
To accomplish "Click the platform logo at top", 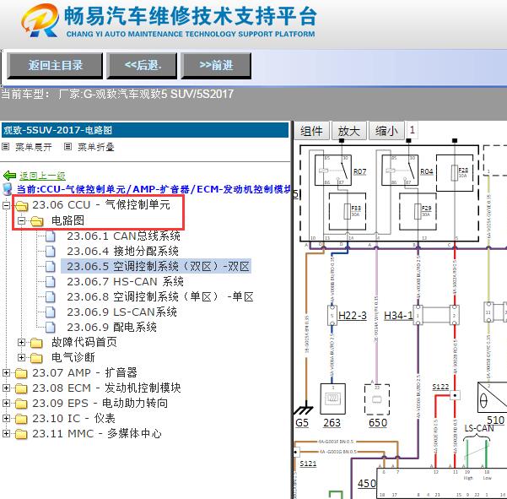I will [x=40, y=20].
